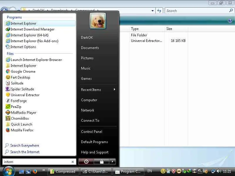Image resolution: width=235 pixels, height=176 pixels.
Task: Click Launch Internet Explorer Browser icon
Action: [x=8, y=60]
